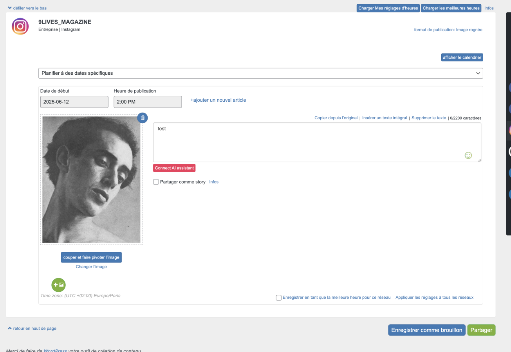
Task: Open the Date de début picker
Action: 74,102
